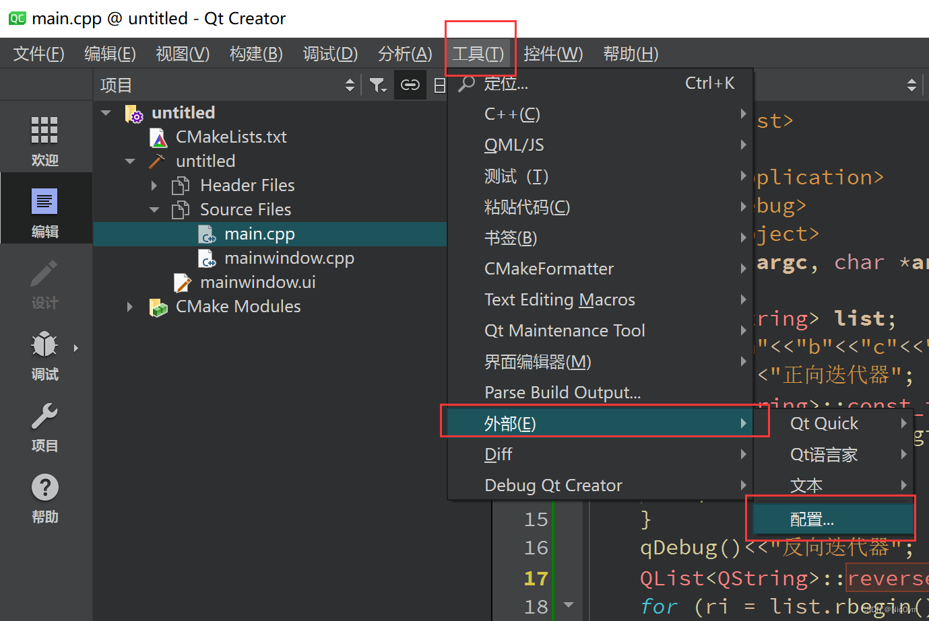Select the 配置... menu entry

[x=812, y=519]
